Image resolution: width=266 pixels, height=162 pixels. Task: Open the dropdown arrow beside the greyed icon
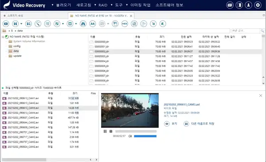[108, 24]
